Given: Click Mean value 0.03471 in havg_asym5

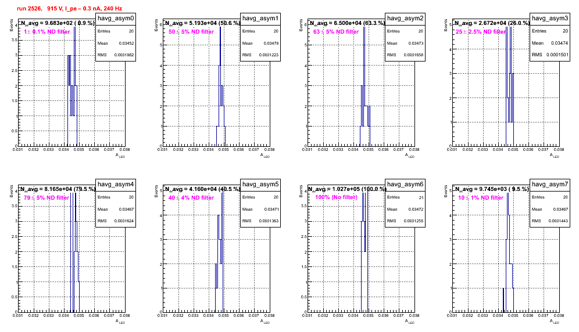Looking at the screenshot, I should (x=271, y=209).
